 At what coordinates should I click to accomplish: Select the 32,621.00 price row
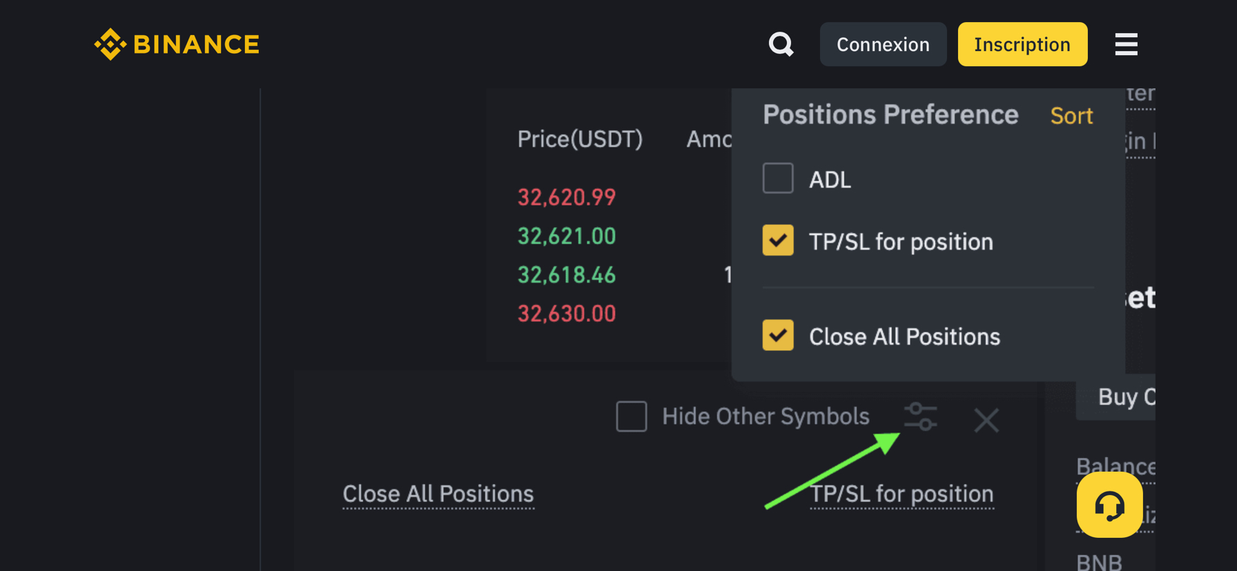(x=567, y=237)
